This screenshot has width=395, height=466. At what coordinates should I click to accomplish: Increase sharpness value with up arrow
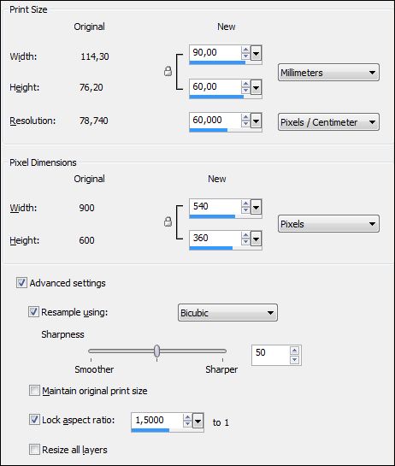[x=294, y=351]
